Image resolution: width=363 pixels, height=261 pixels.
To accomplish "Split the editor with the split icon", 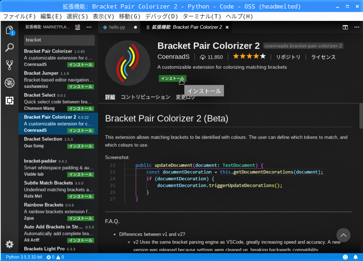I will 345,27.
